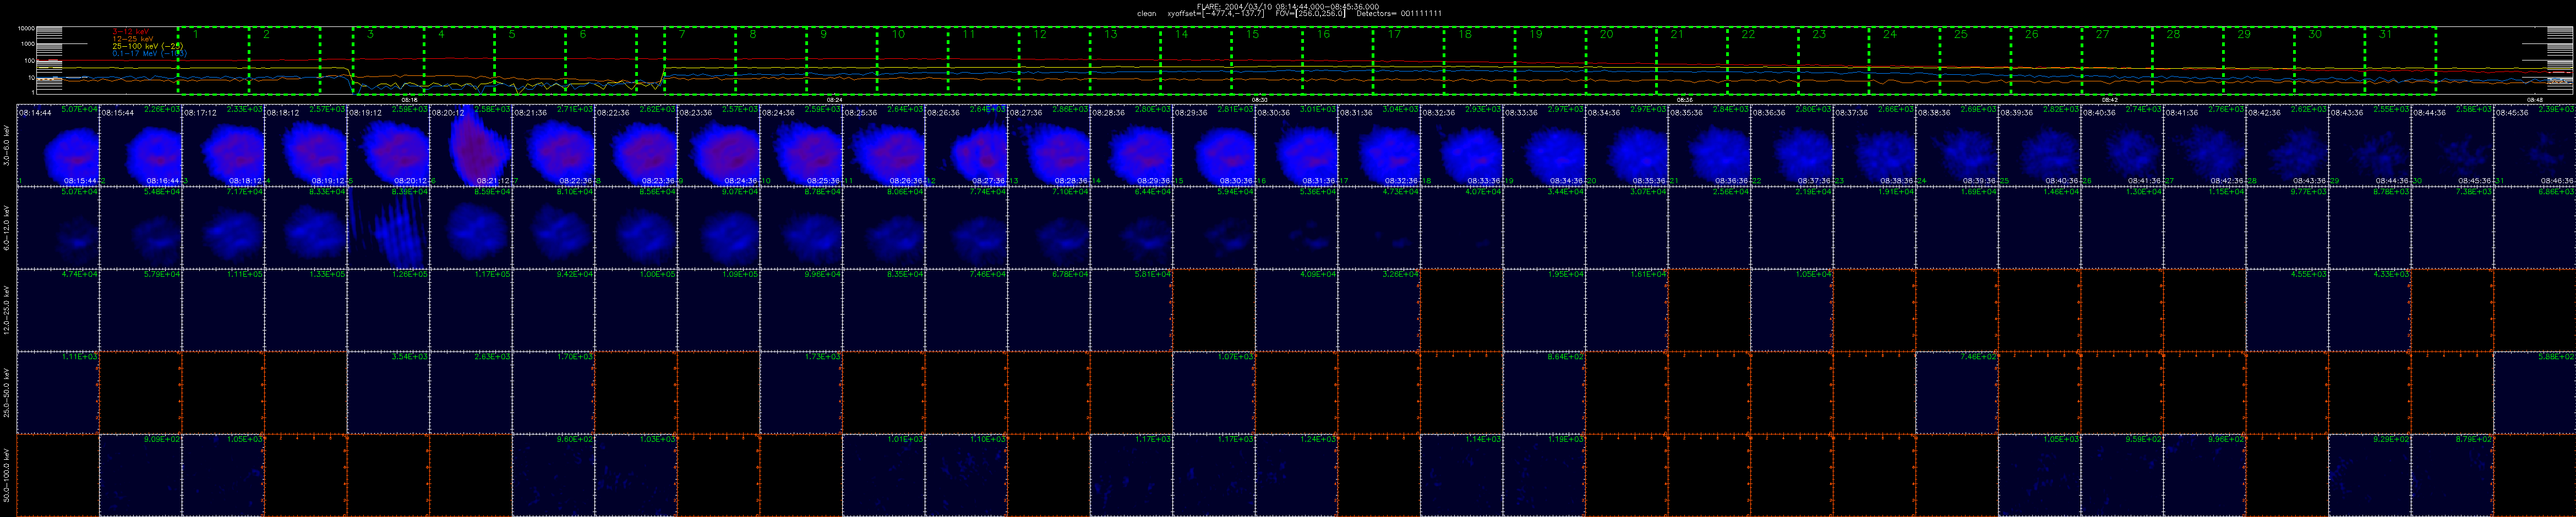Click the red '3-12 keV' legend label
The image size is (2576, 517).
[131, 32]
